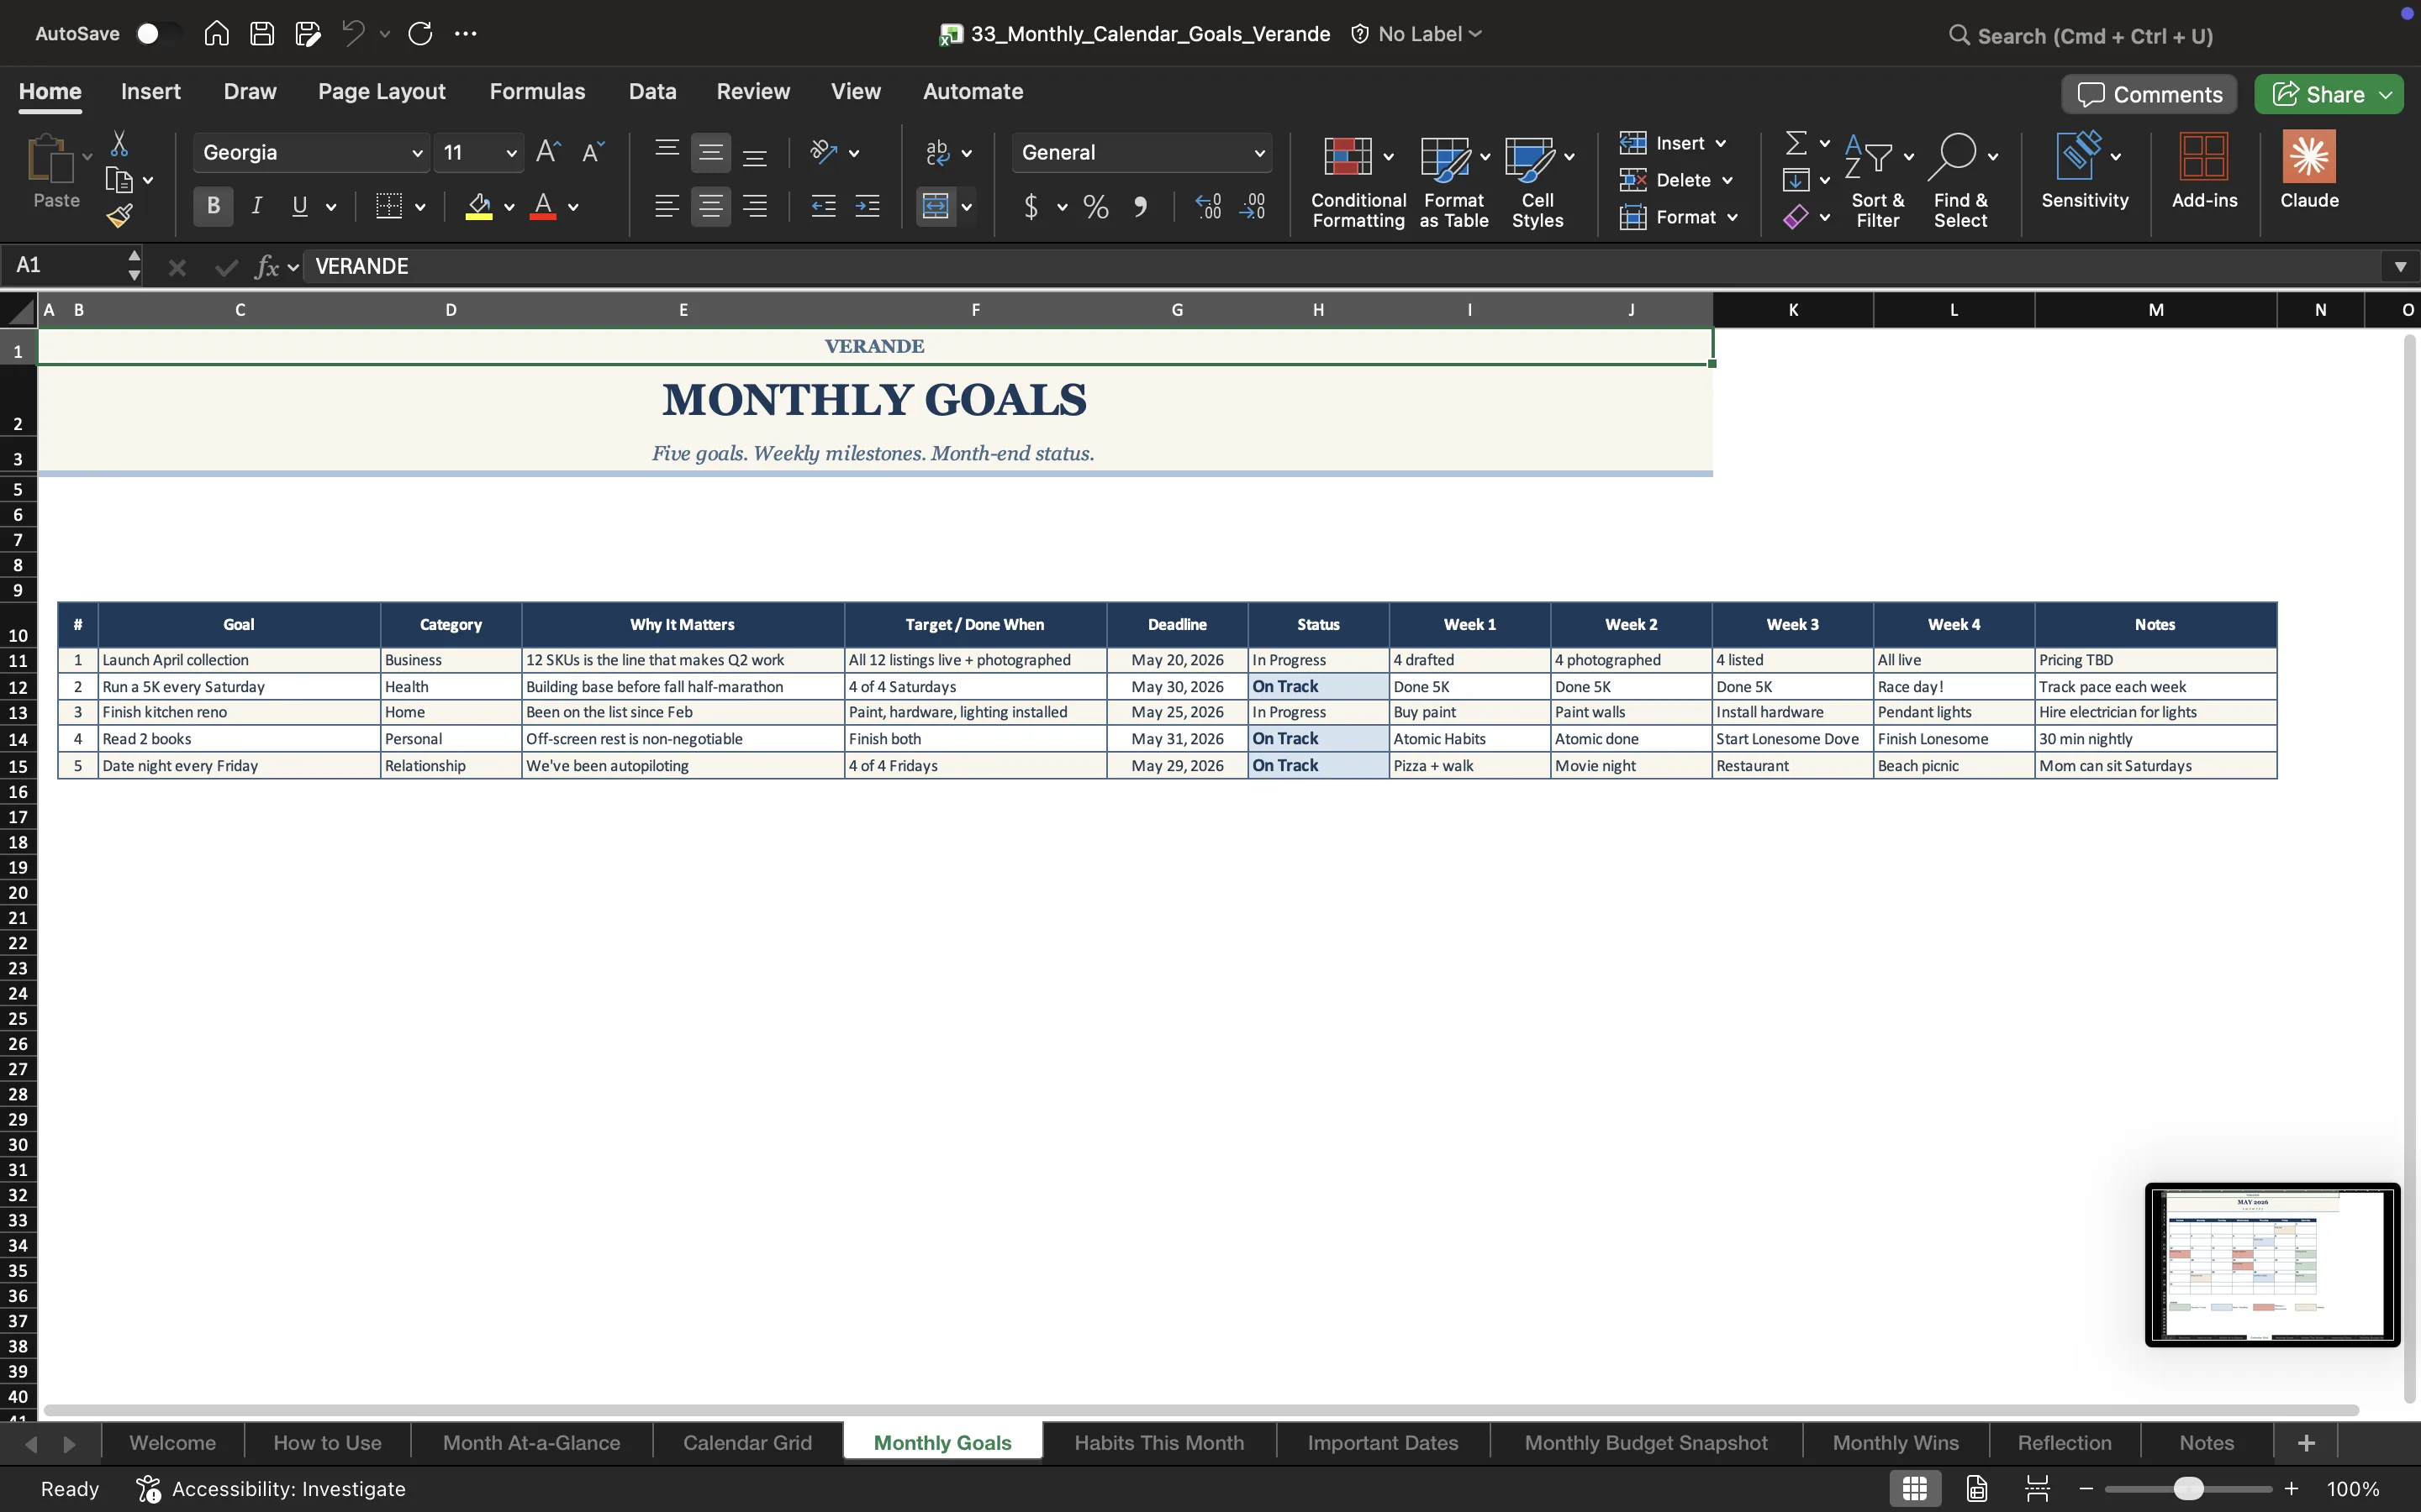Click the Decrease Font Size icon

click(593, 152)
